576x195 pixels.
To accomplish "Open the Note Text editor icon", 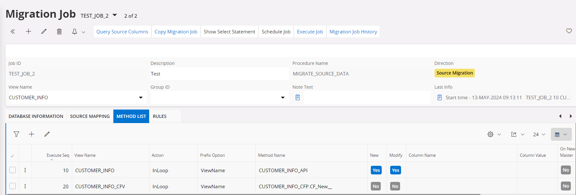I will tap(298, 97).
